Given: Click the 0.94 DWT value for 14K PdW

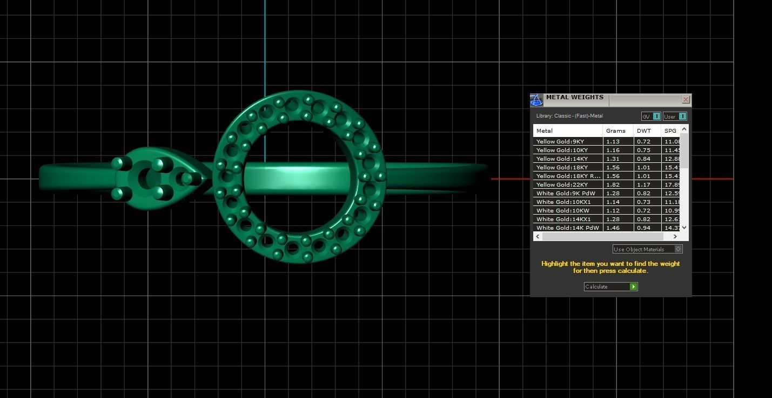Looking at the screenshot, I should 643,228.
